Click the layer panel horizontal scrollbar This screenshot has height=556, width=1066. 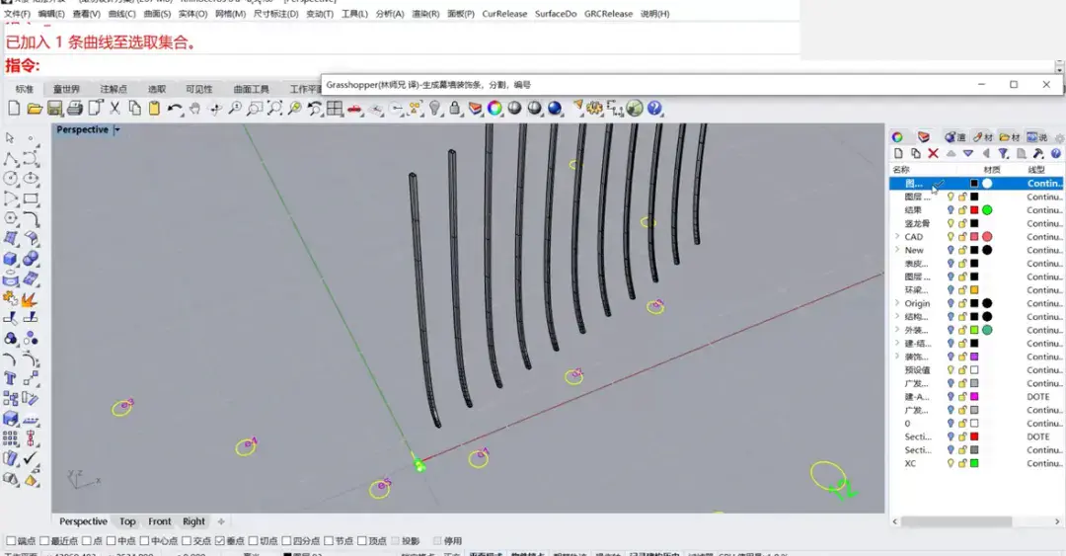pyautogui.click(x=955, y=521)
